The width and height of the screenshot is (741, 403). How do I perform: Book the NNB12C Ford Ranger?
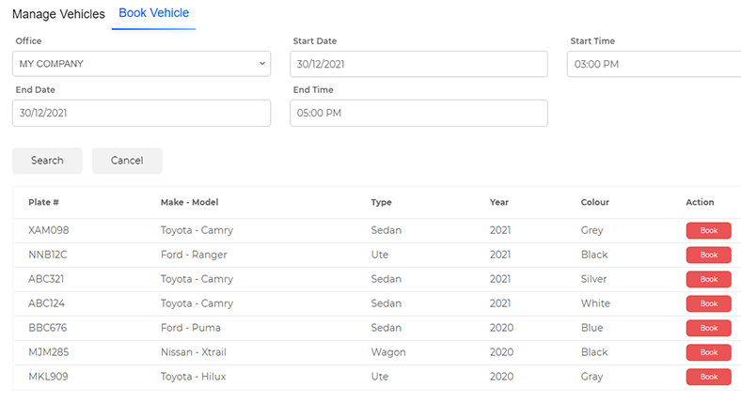pos(708,255)
